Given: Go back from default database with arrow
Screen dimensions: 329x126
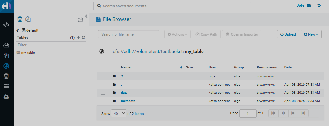Looking at the screenshot, I should 18,31.
